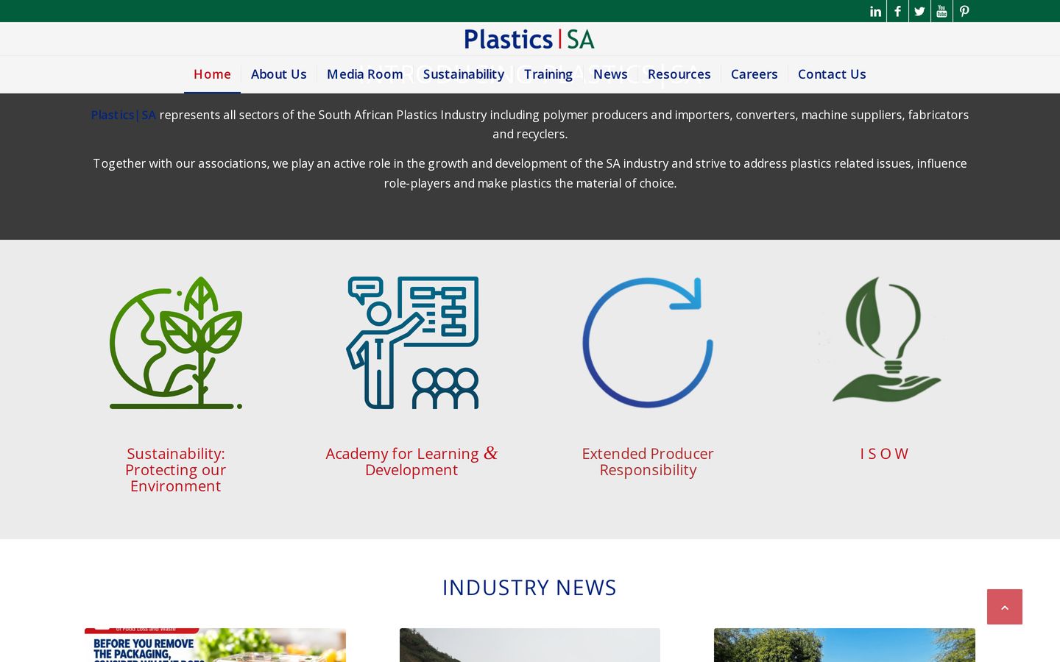Open the 'Before you remove the packaging' news thumbnail
This screenshot has width=1060, height=662.
215,645
